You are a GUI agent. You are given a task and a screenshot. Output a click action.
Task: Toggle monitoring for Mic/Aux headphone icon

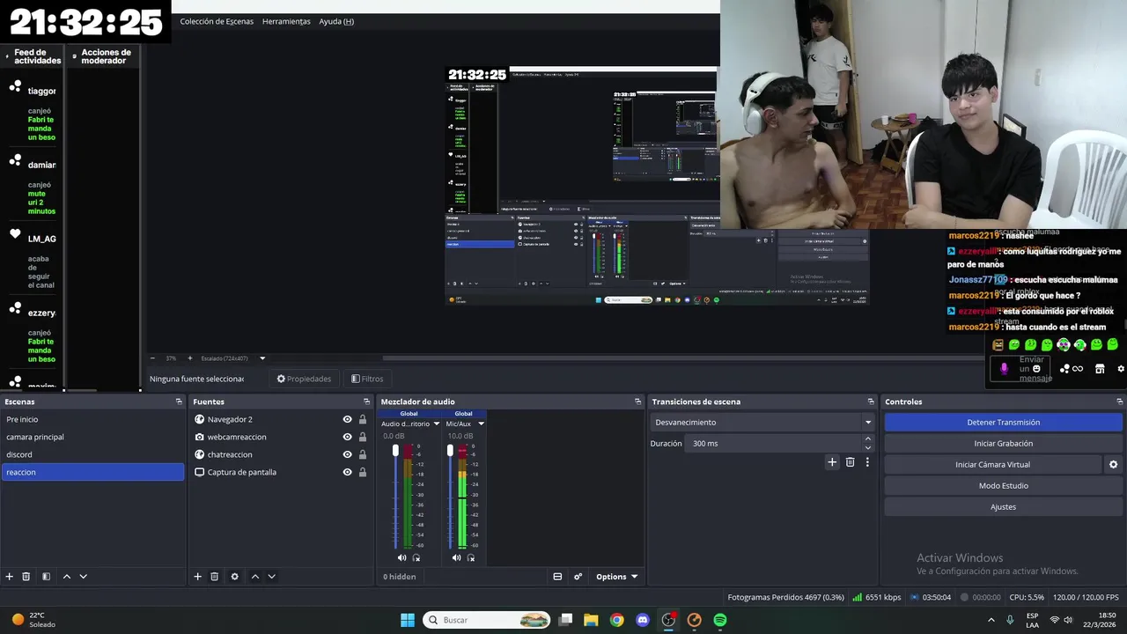pyautogui.click(x=471, y=557)
